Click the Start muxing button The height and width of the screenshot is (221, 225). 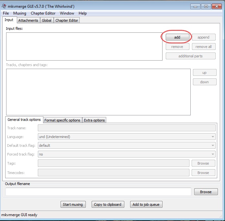click(x=73, y=204)
